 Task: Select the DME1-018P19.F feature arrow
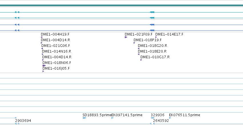tap(134, 43)
